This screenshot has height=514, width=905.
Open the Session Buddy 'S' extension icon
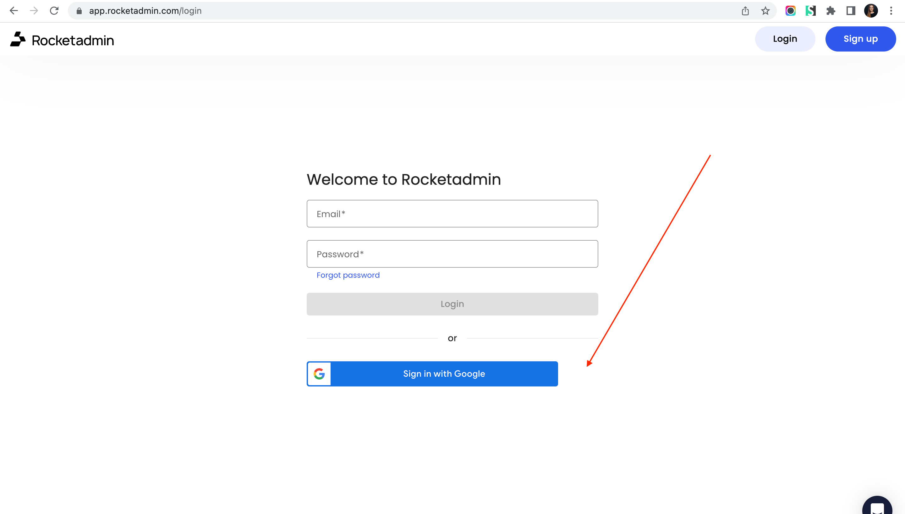pyautogui.click(x=811, y=11)
